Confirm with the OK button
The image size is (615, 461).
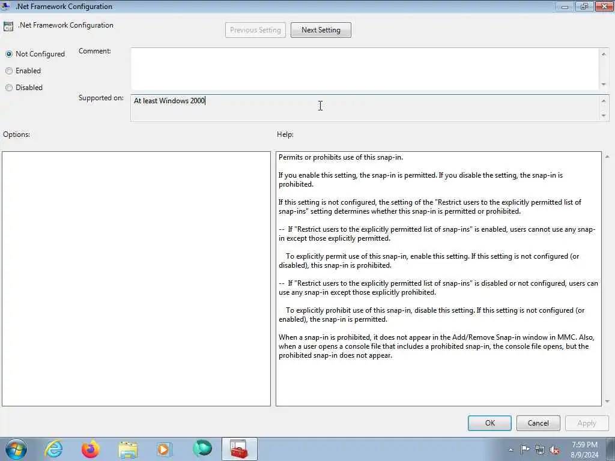(489, 423)
